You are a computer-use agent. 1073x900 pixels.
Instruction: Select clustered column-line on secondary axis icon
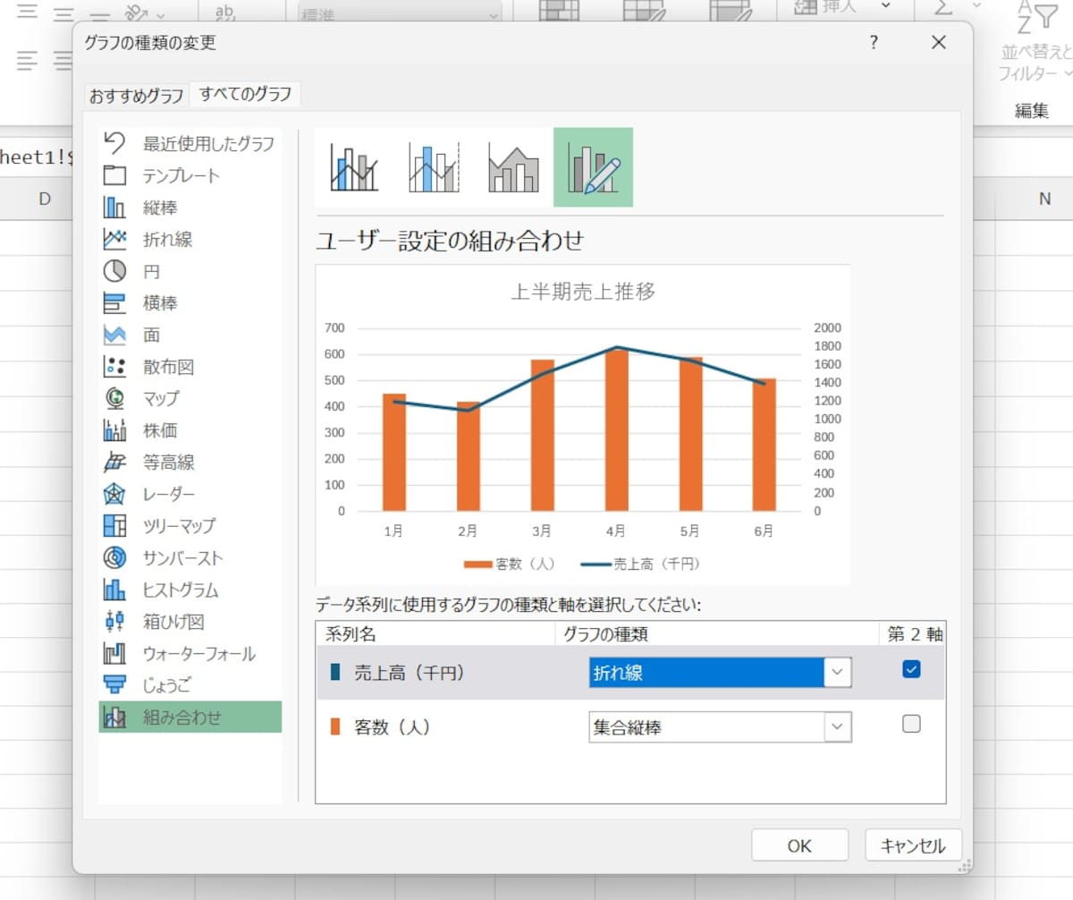click(x=434, y=167)
